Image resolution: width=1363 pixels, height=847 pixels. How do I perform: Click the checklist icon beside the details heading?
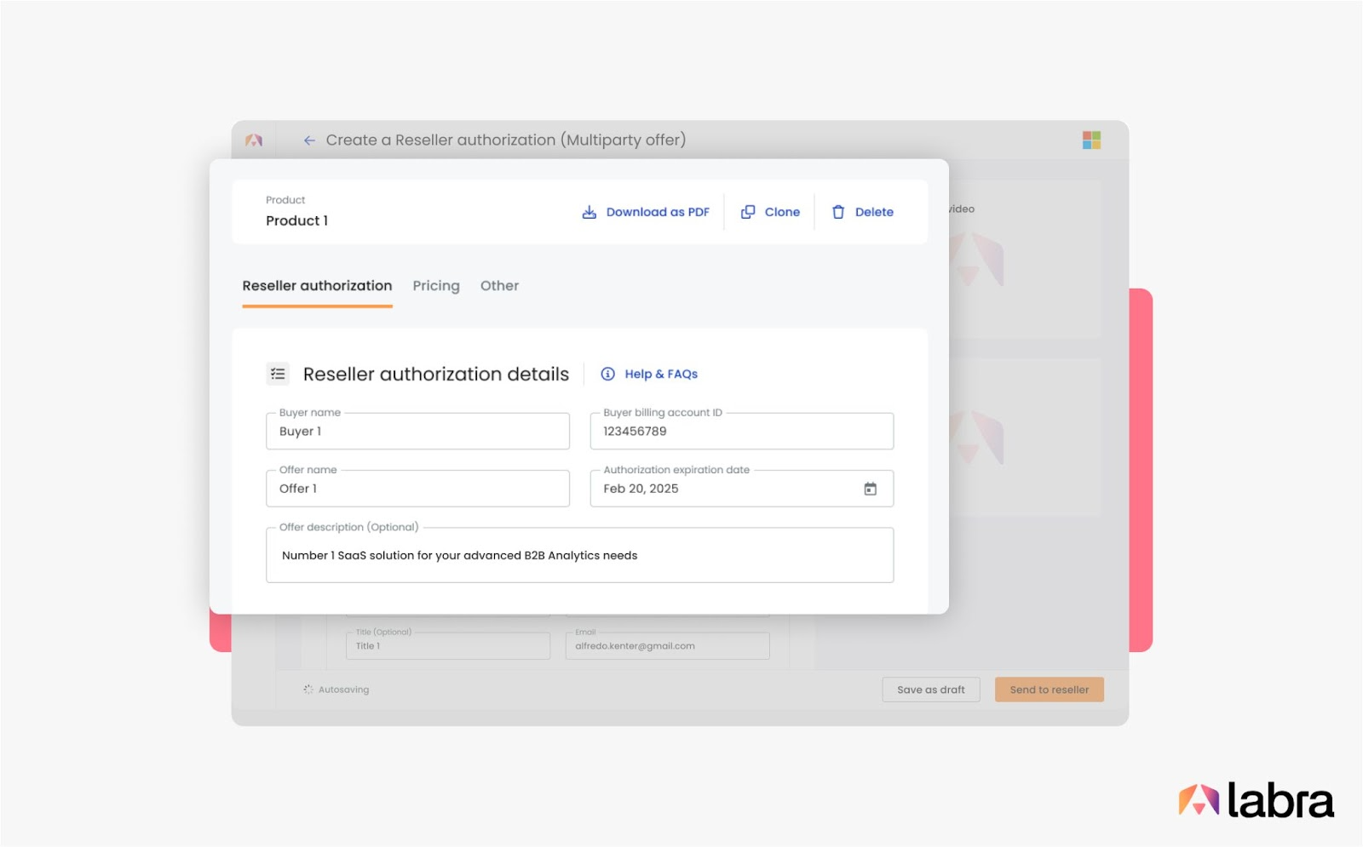(x=278, y=374)
